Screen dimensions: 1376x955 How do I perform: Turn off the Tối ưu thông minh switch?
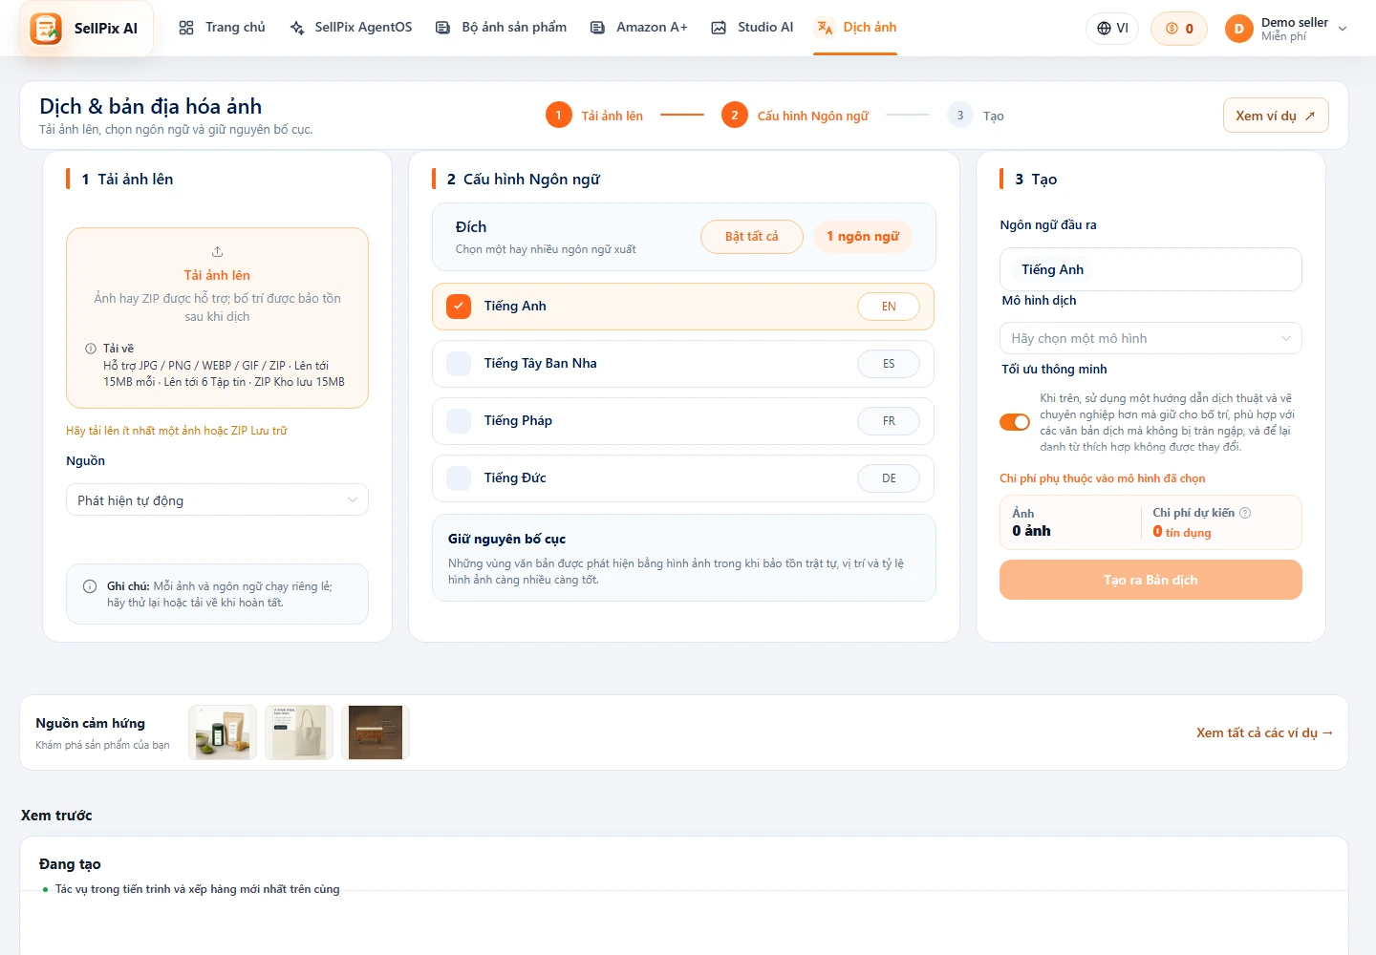click(1015, 422)
